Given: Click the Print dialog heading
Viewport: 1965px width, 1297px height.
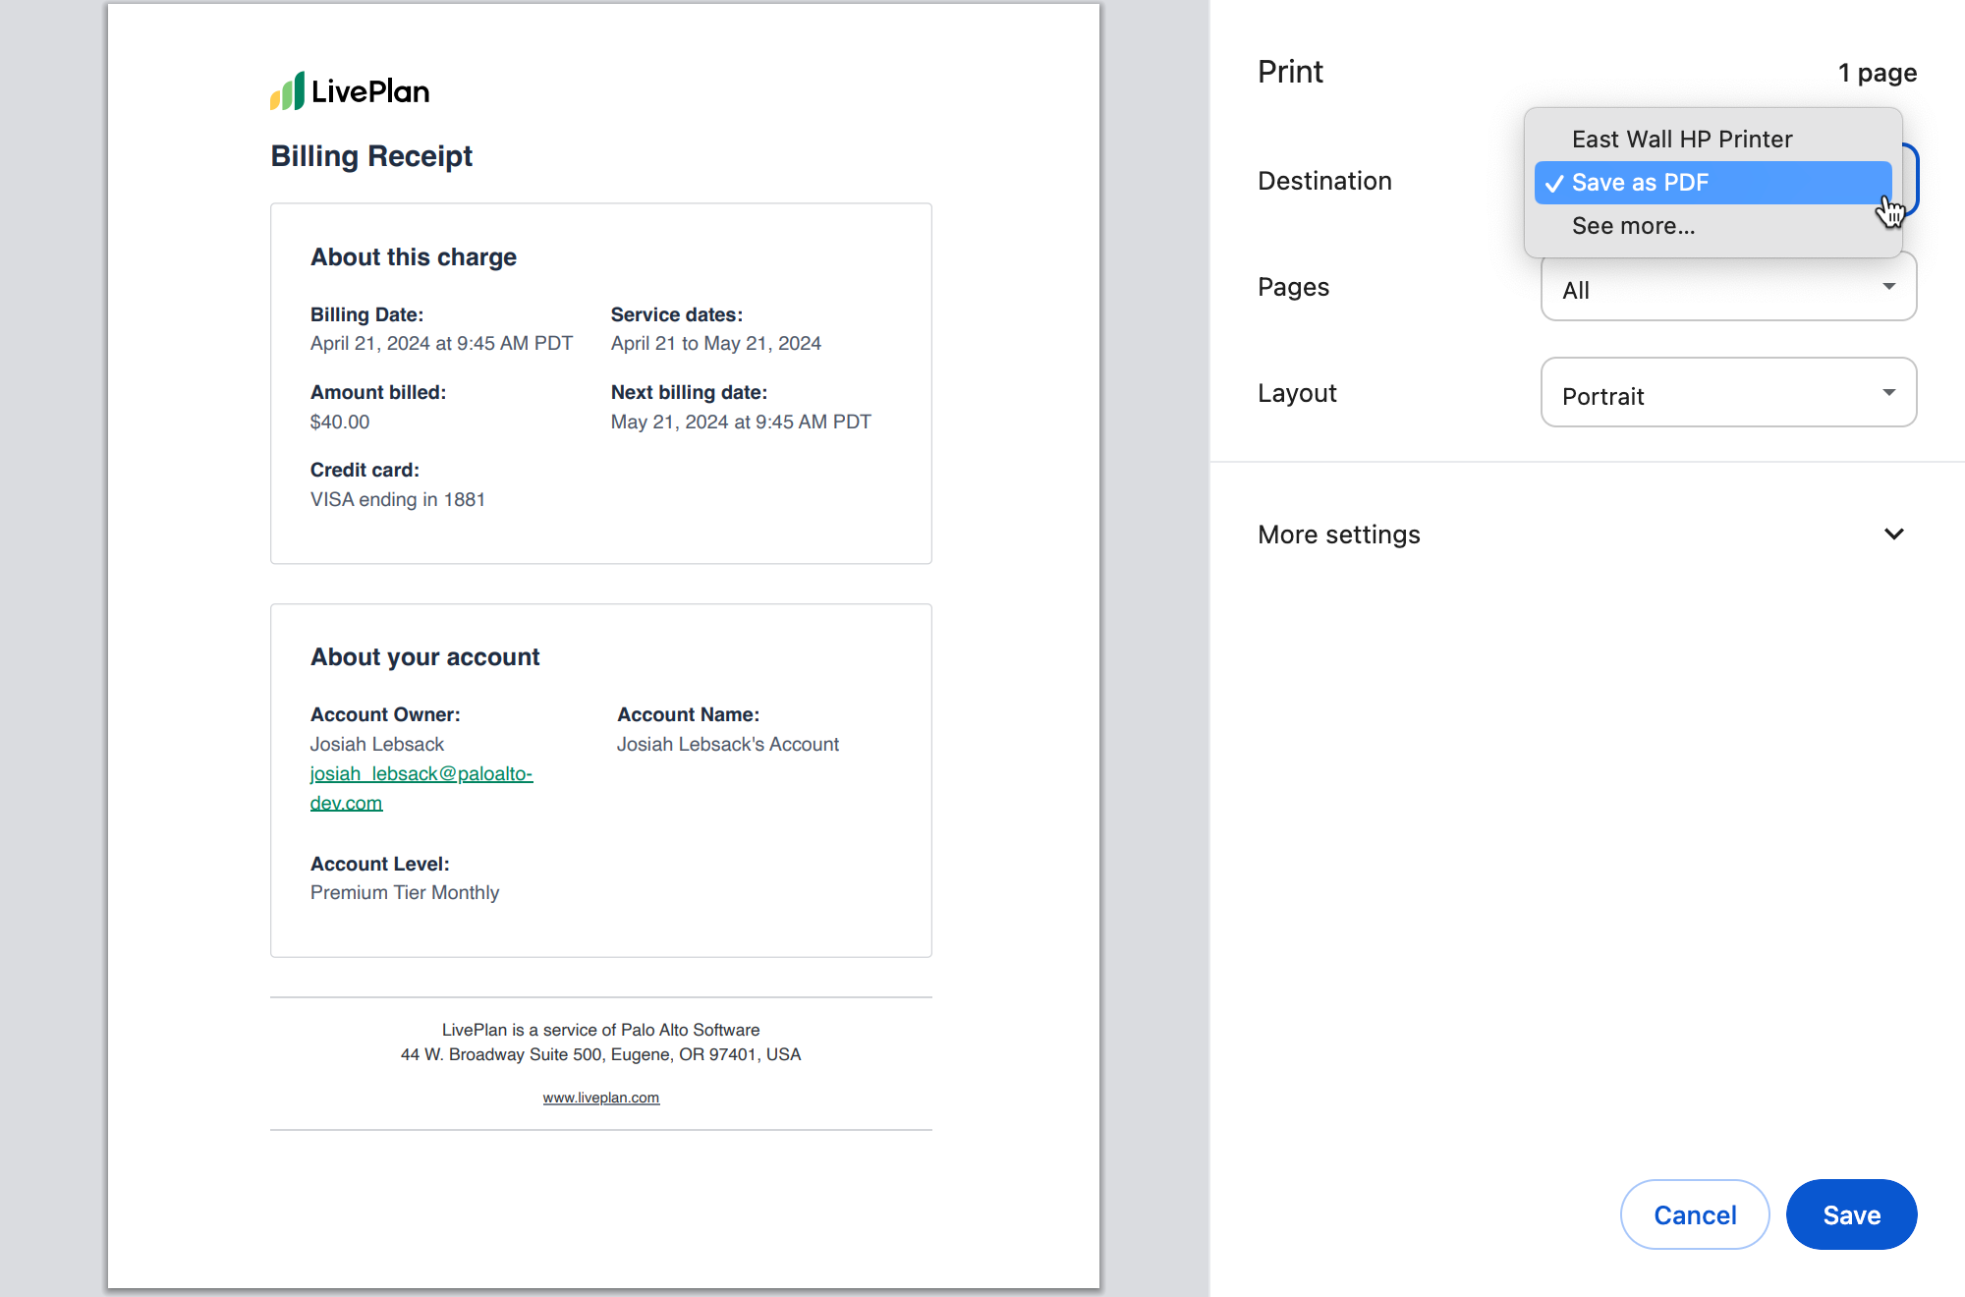Looking at the screenshot, I should coord(1289,71).
